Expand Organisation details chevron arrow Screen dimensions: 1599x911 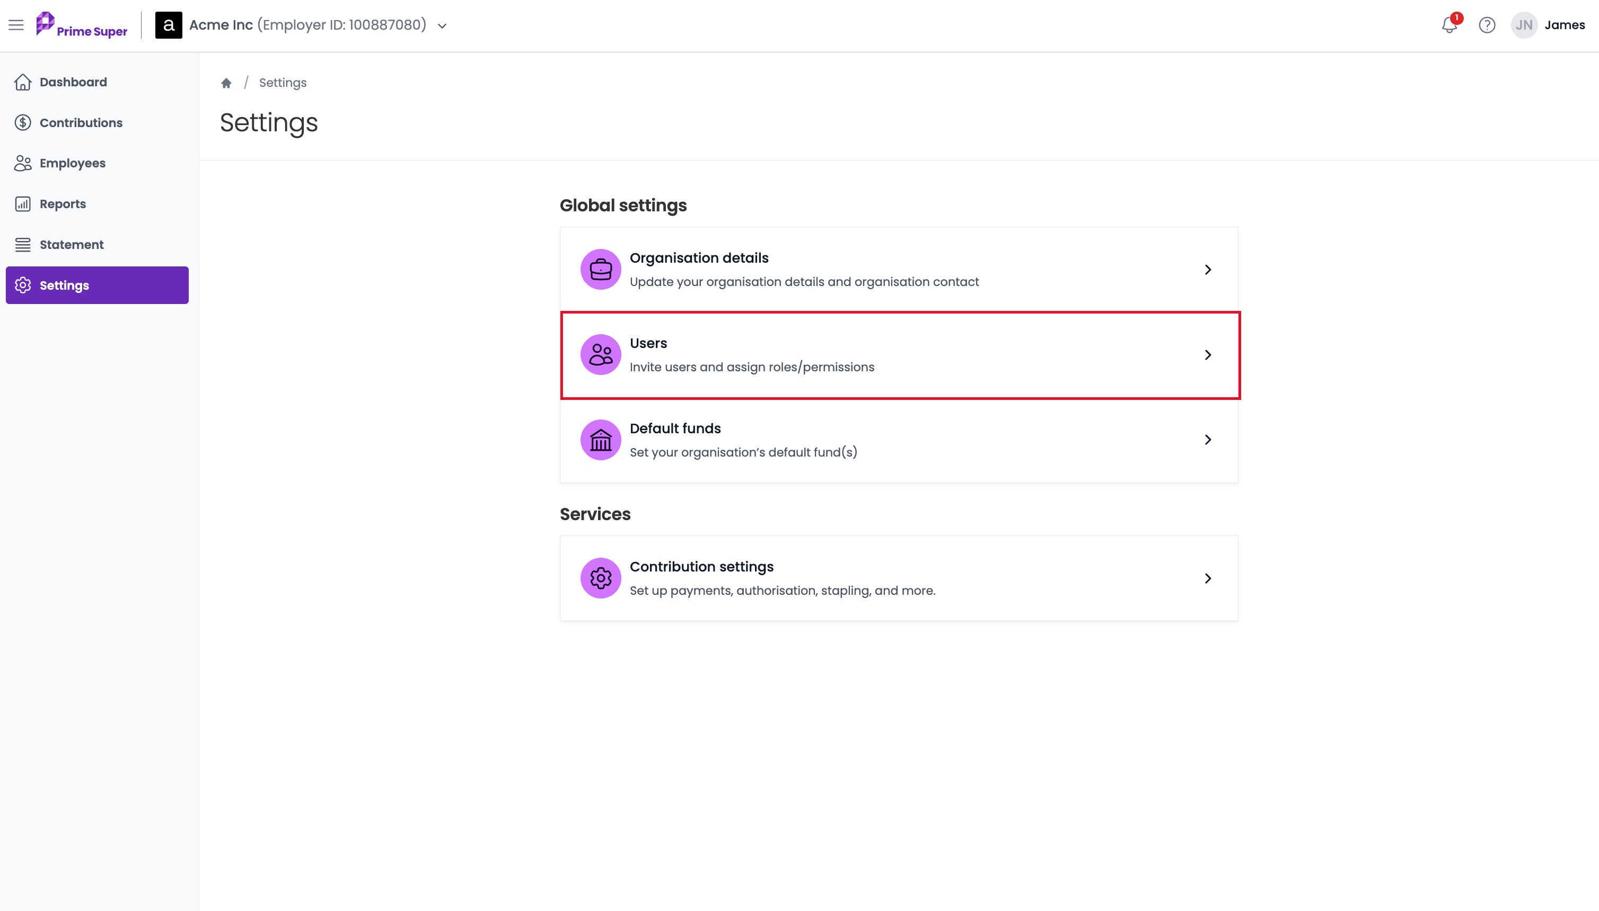[1208, 269]
